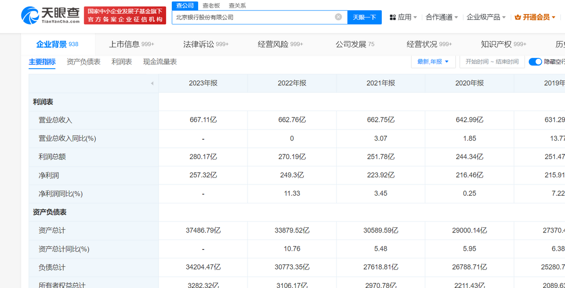Click the 642.99亿 revenue cell
This screenshot has width=565, height=288.
coord(469,120)
